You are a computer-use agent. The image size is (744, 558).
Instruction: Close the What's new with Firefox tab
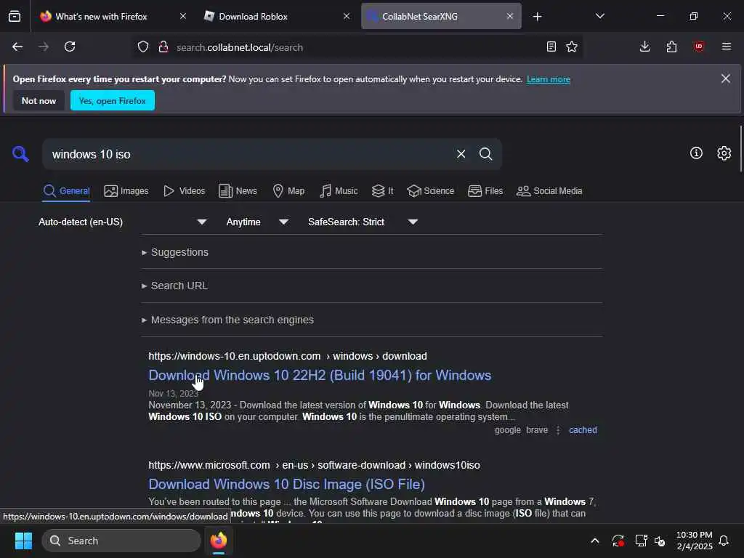coord(183,16)
